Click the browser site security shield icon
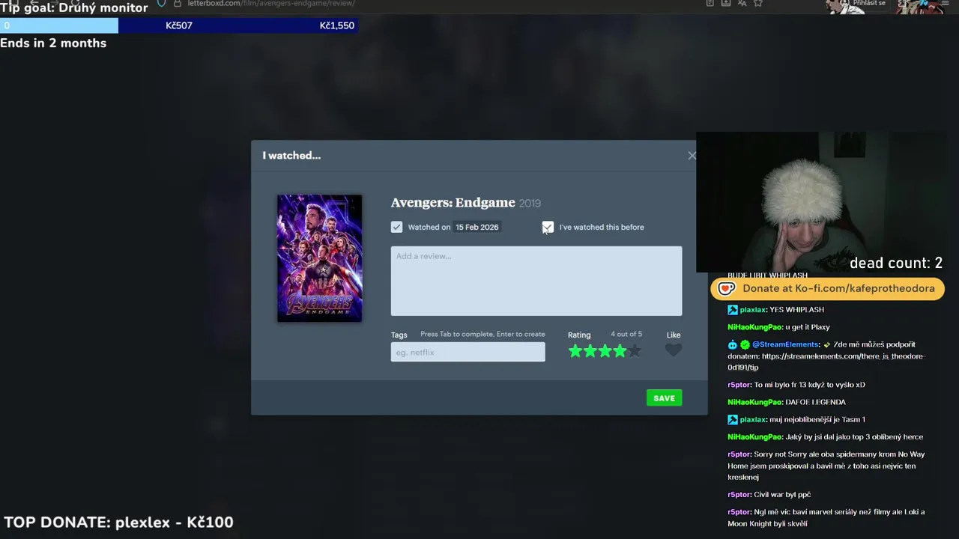Viewport: 959px width, 539px height. click(x=161, y=4)
